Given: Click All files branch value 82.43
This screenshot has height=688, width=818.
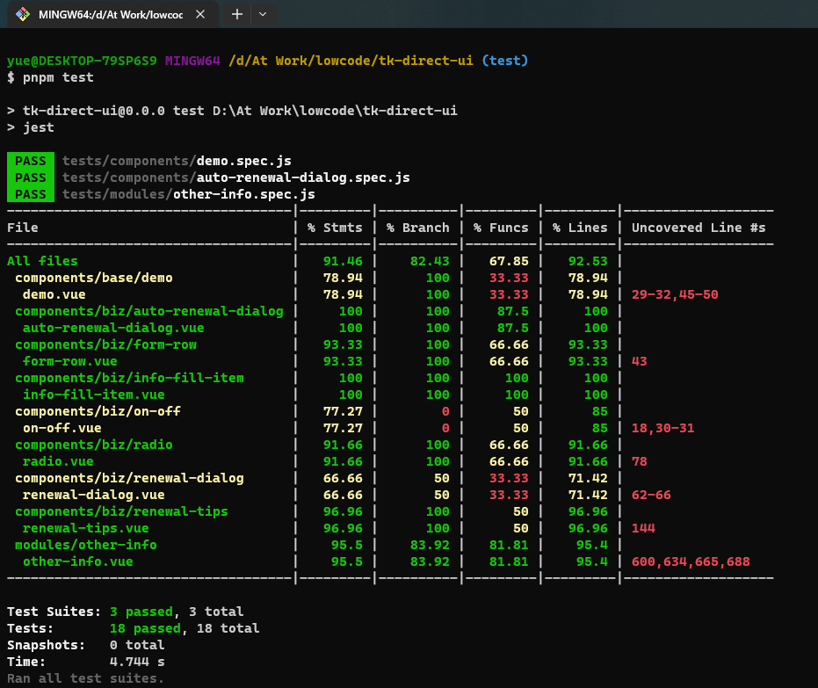Looking at the screenshot, I should pos(430,261).
